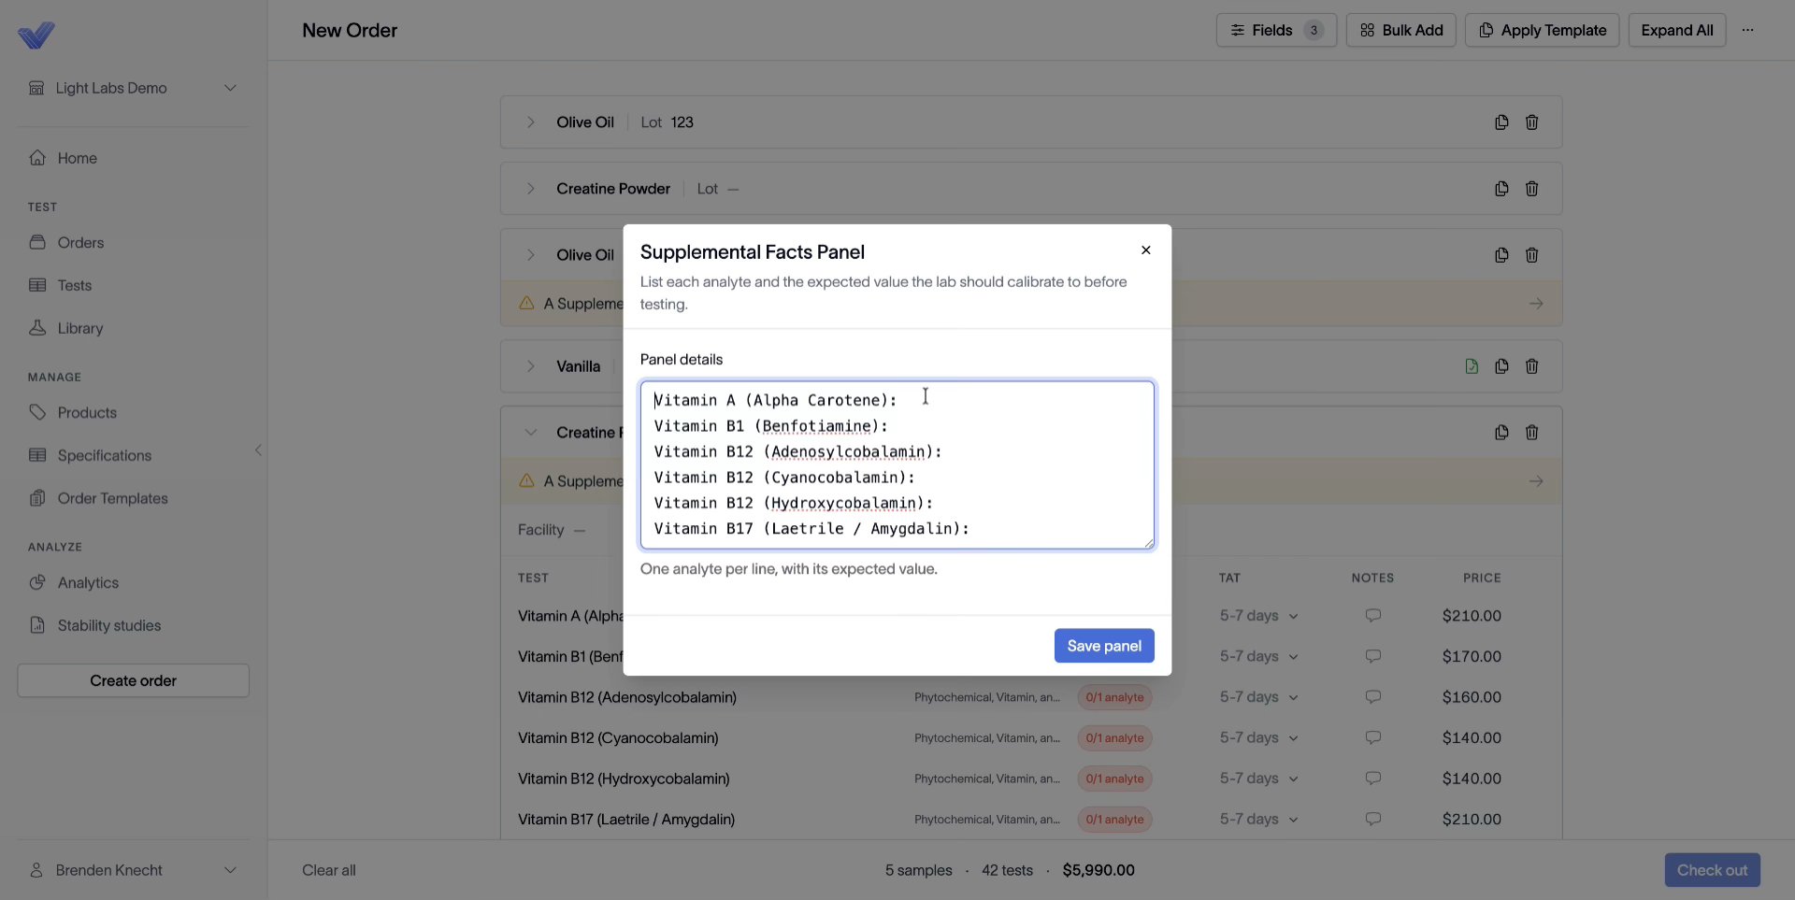Open the Light Labs Demo workspace dropdown
Image resolution: width=1795 pixels, height=900 pixels.
tap(133, 88)
